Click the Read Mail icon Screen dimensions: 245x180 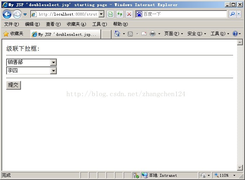(x=144, y=34)
